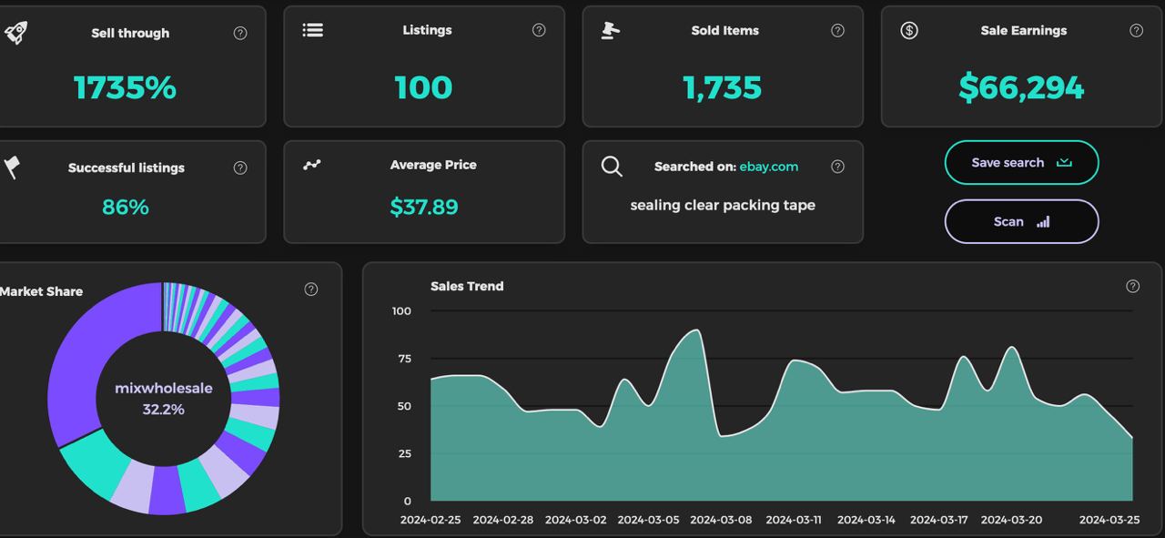Viewport: 1165px width, 538px height.
Task: Click the 2024-03-14 date axis label
Action: (866, 520)
